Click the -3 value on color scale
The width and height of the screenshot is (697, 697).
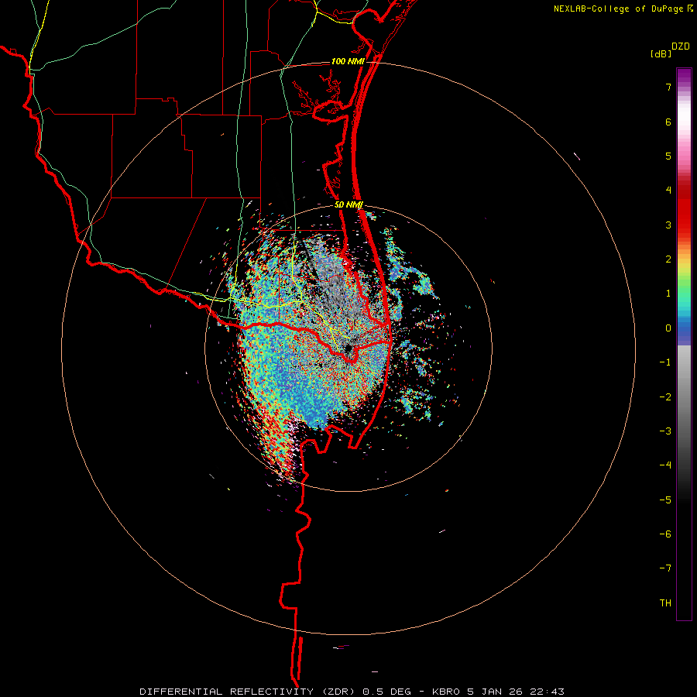point(665,431)
